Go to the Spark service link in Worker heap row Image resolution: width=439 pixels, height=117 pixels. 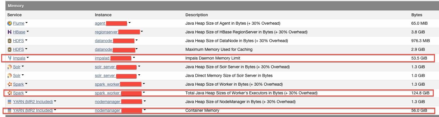click(18, 84)
